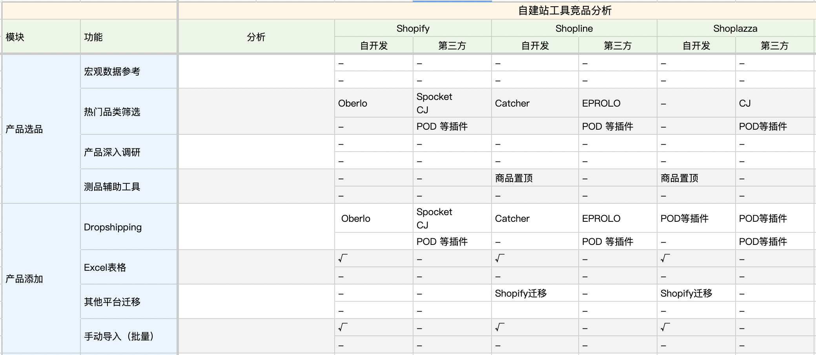Select the Excel表格 function cell
Viewport: 816px width, 355px height.
click(128, 267)
